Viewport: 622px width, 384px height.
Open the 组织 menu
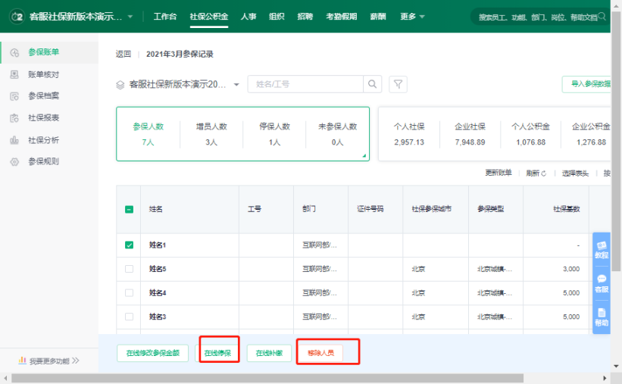[277, 17]
